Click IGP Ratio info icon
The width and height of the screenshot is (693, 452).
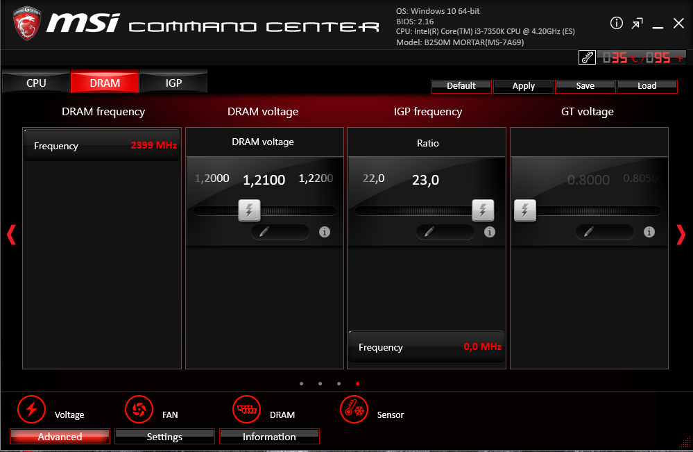(x=489, y=232)
